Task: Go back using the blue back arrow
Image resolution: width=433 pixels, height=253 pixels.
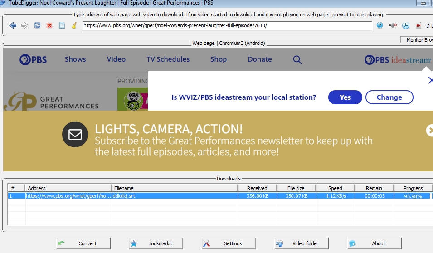Action: (x=13, y=26)
